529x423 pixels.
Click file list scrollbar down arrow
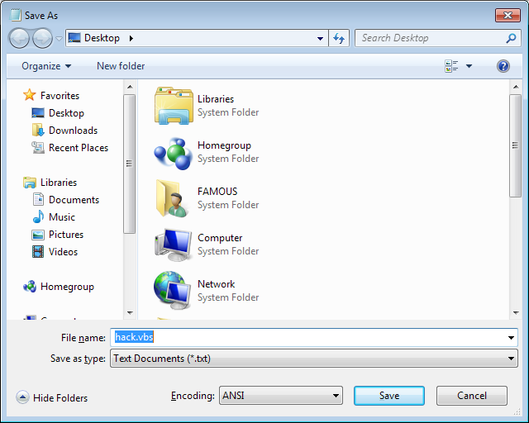(516, 312)
